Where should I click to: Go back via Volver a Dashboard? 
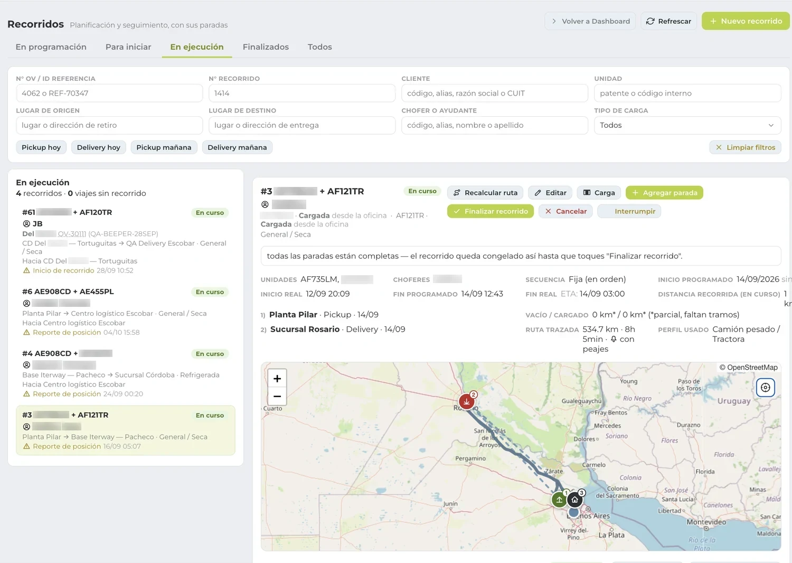point(590,21)
